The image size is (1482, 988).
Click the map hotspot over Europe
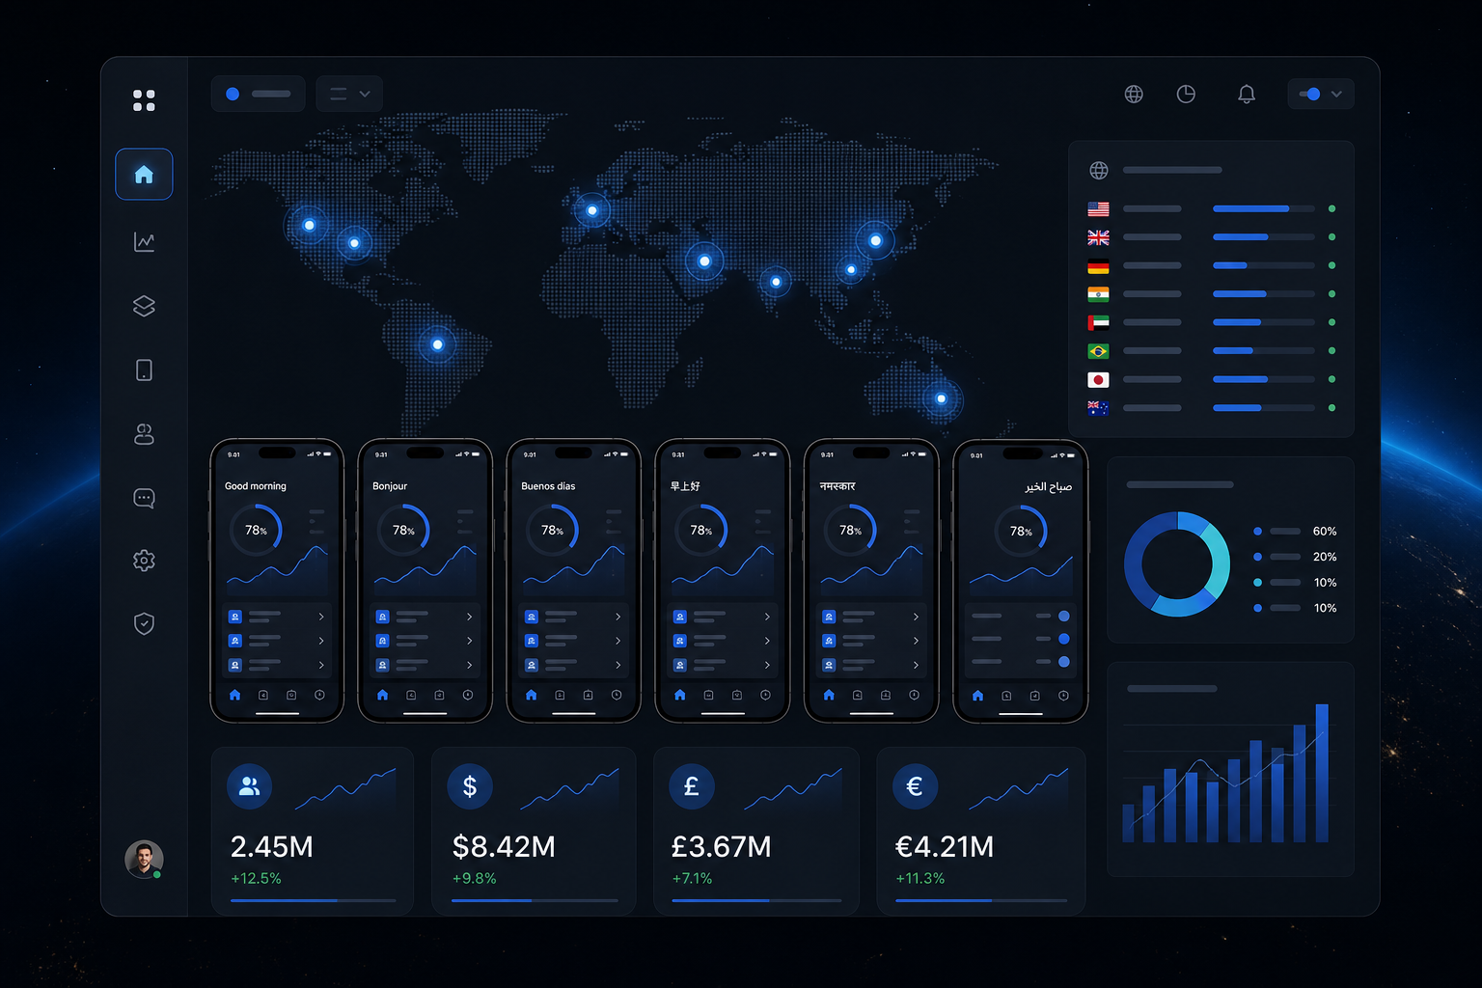591,210
